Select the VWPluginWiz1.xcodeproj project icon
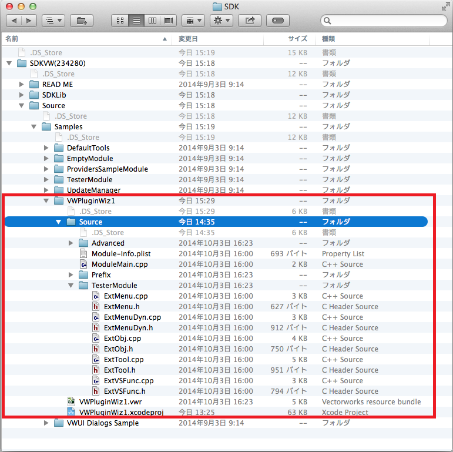 [x=71, y=411]
